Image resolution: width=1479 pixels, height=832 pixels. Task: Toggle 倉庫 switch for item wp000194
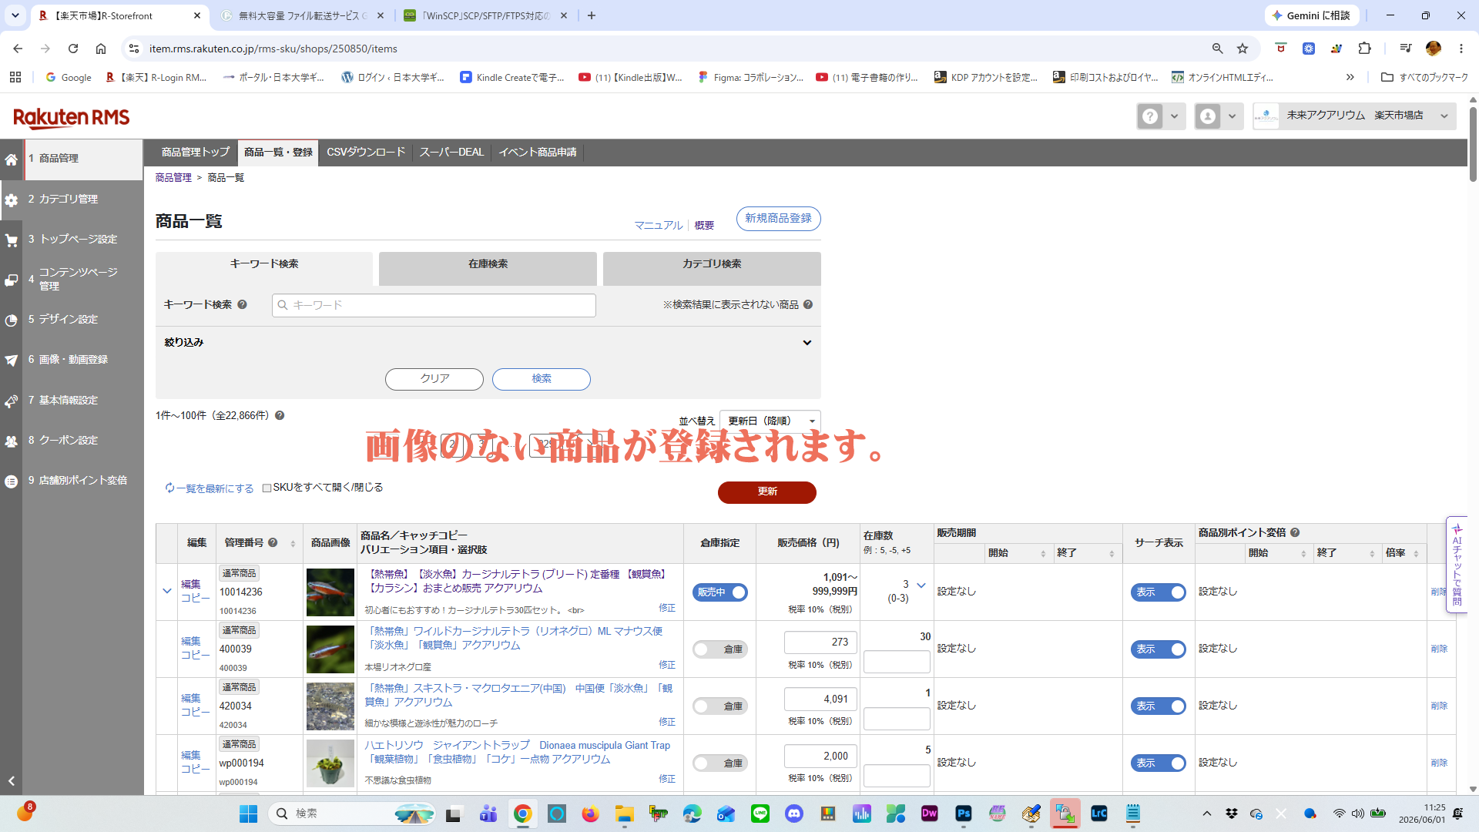719,763
